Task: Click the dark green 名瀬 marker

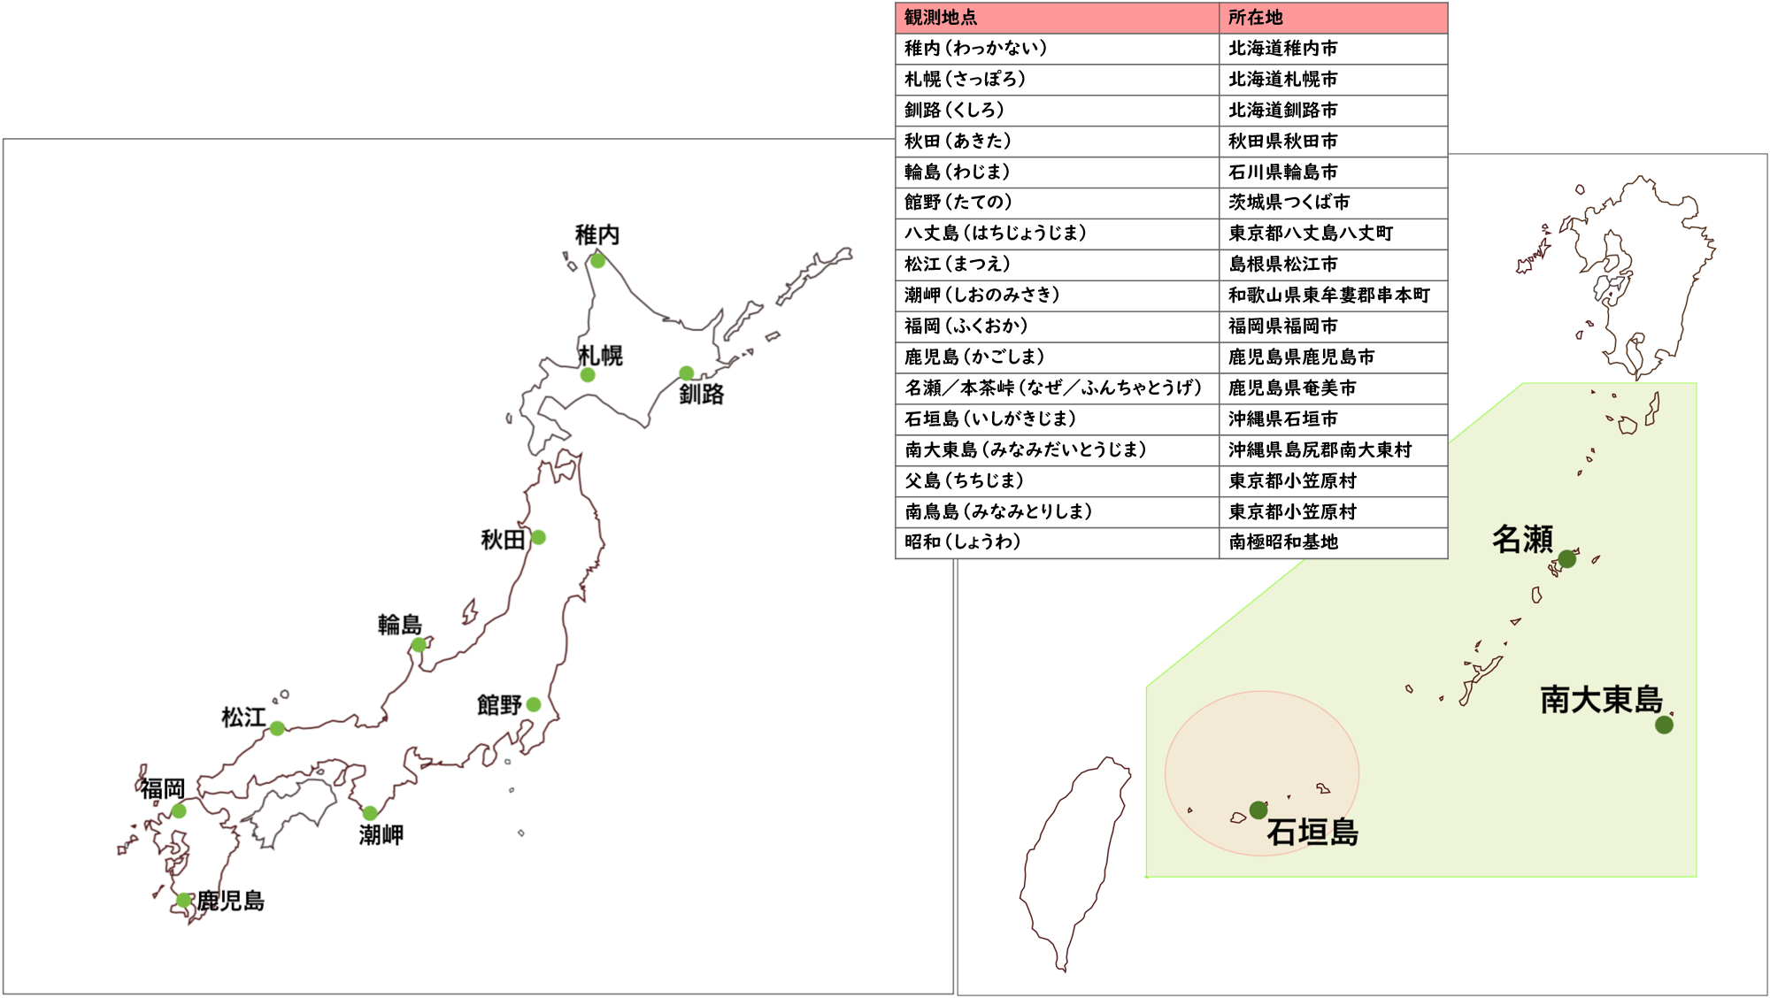Action: point(1567,558)
